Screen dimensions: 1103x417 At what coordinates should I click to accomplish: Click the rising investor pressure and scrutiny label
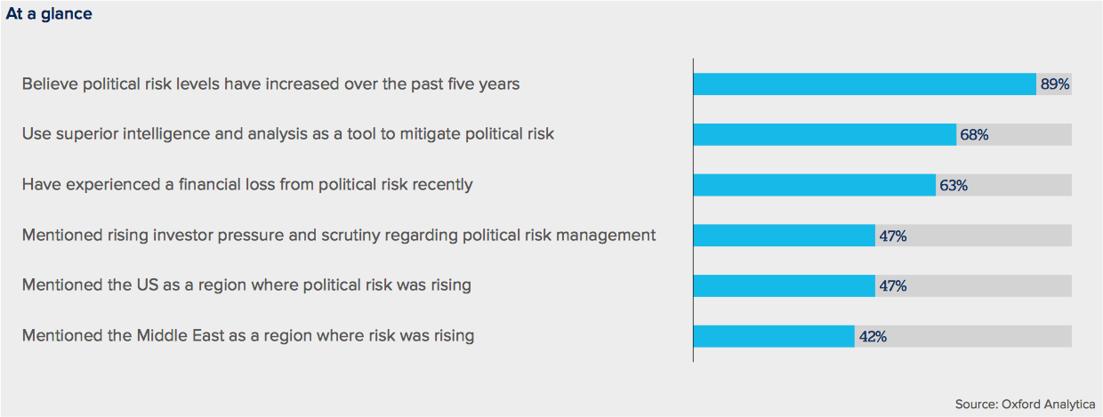pos(339,236)
